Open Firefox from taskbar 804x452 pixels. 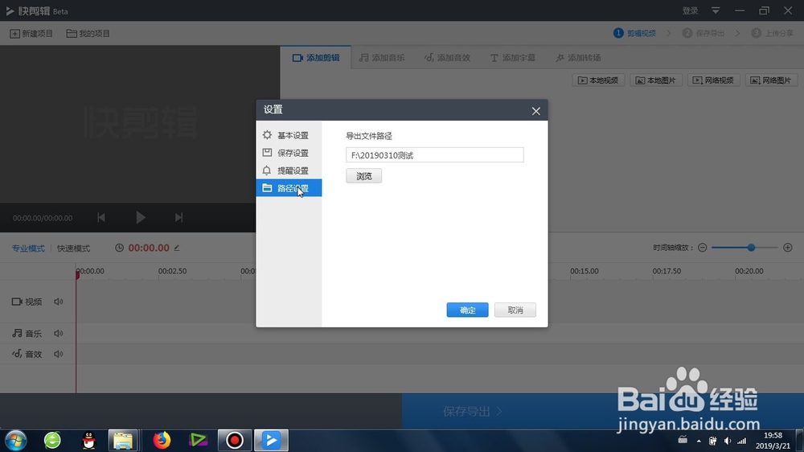click(x=162, y=440)
